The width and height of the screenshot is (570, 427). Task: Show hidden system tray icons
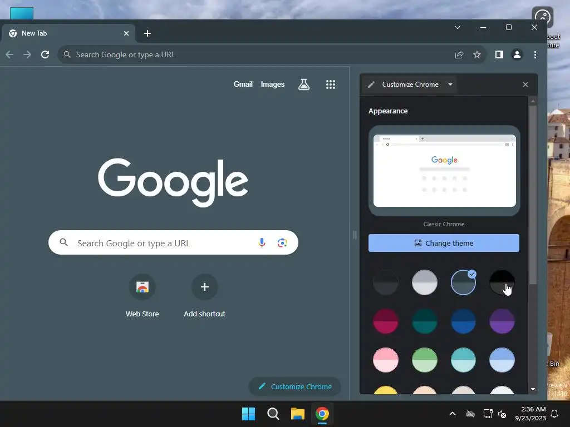point(452,414)
